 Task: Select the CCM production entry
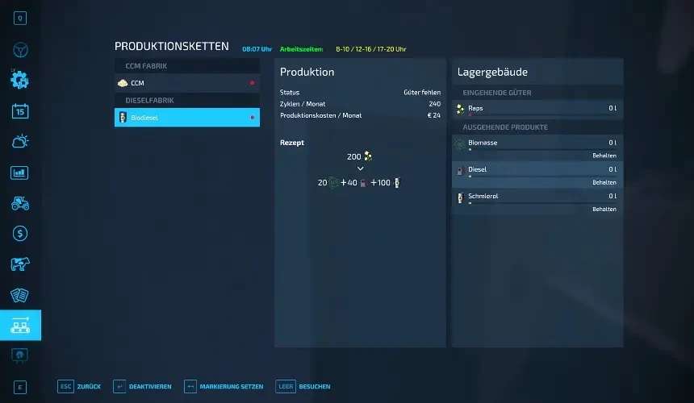click(x=186, y=83)
